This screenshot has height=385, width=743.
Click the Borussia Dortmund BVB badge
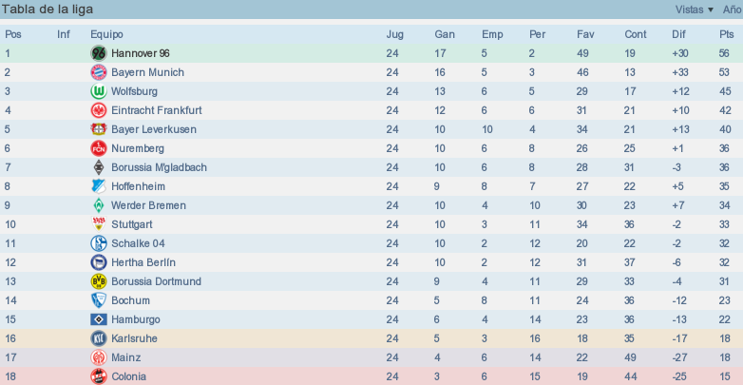(x=99, y=281)
